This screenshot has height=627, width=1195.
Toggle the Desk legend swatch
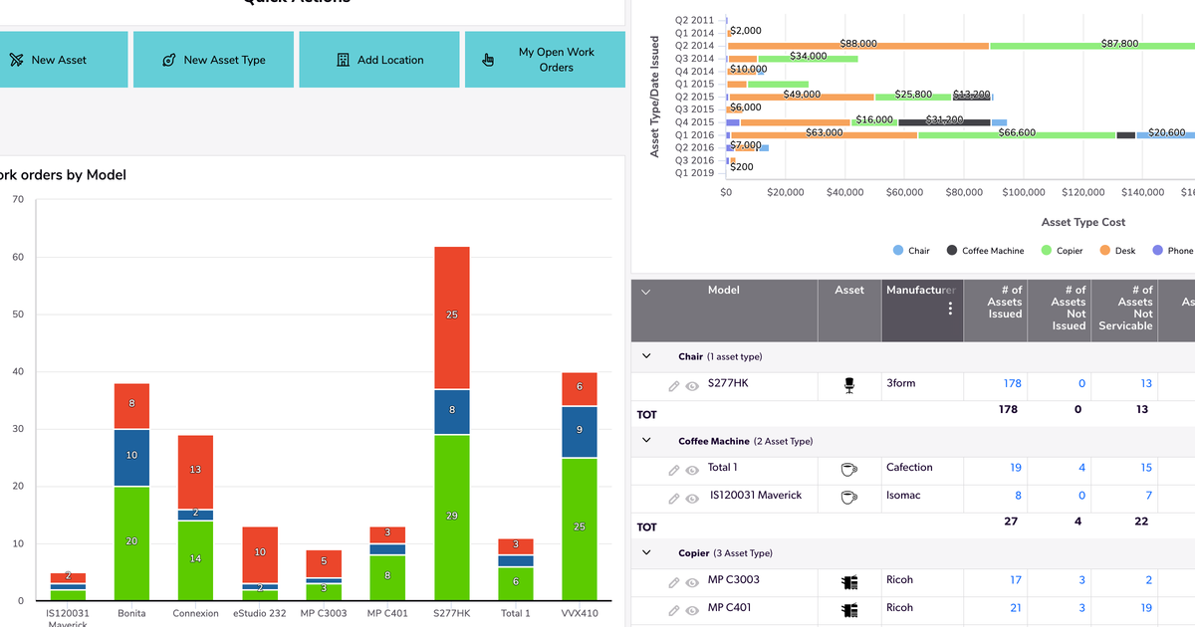(1104, 251)
